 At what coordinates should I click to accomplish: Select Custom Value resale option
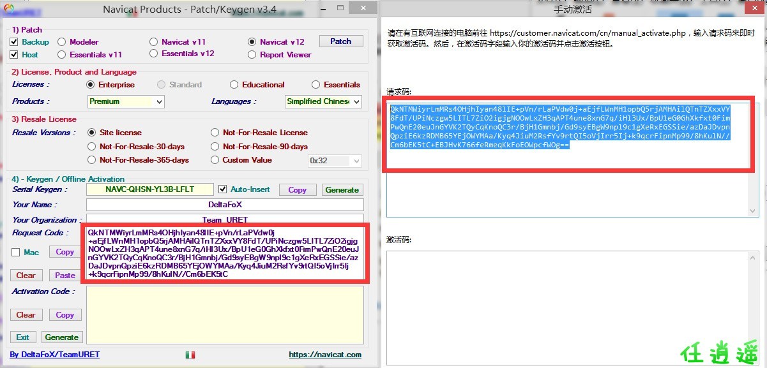[x=215, y=160]
